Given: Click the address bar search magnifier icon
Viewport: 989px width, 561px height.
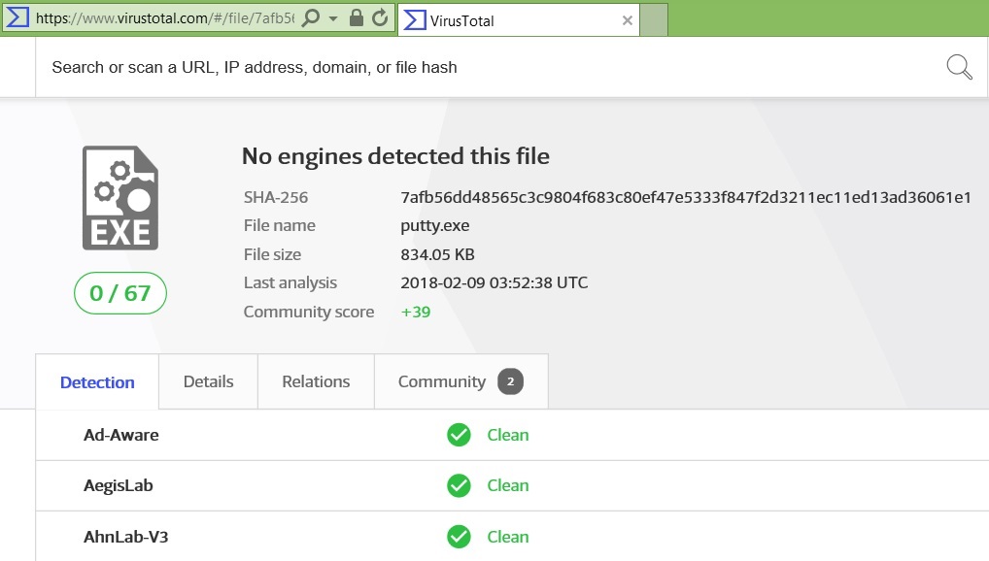Looking at the screenshot, I should click(x=310, y=17).
